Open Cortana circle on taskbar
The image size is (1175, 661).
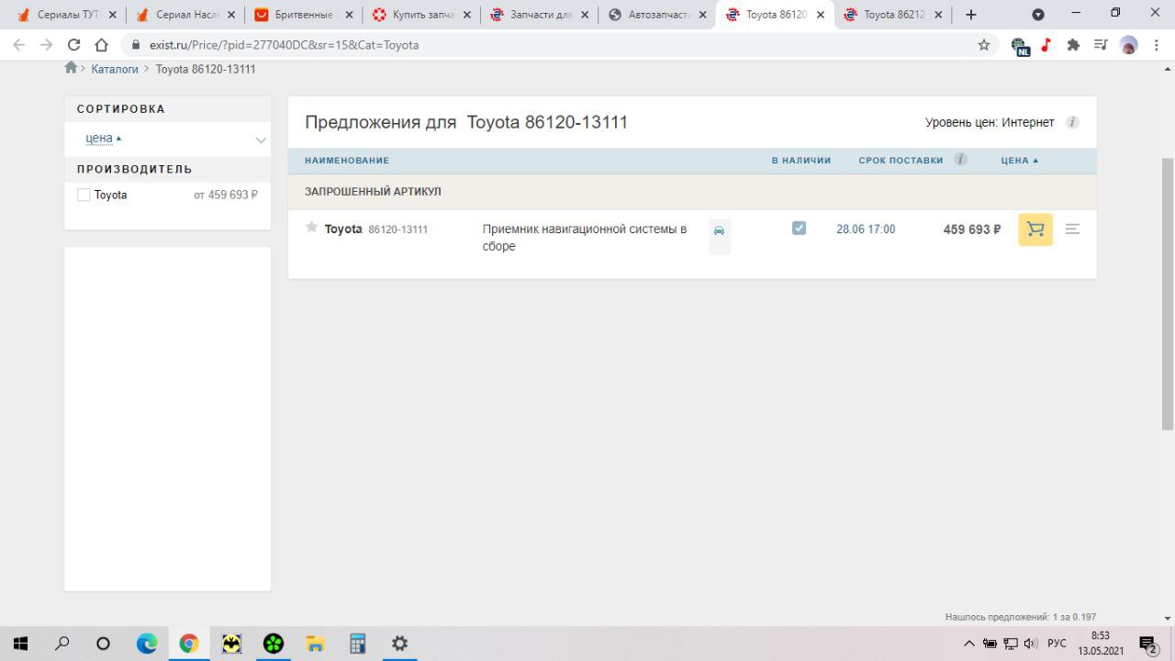(x=103, y=644)
